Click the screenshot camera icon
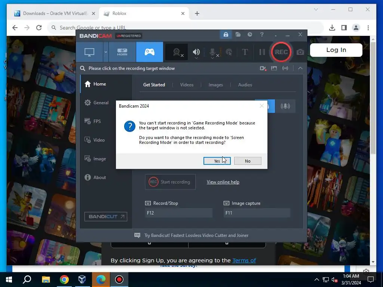 [x=300, y=52]
